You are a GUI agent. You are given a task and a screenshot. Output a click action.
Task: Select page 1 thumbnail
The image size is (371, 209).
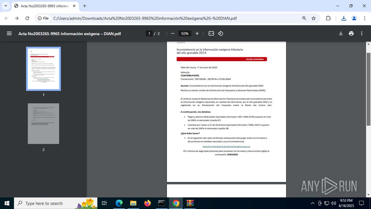43,69
